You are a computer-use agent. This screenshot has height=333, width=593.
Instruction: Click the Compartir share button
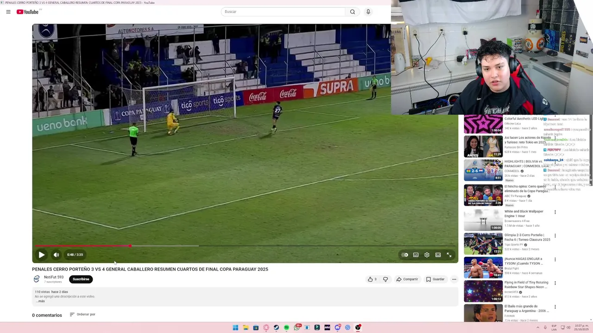(x=407, y=279)
